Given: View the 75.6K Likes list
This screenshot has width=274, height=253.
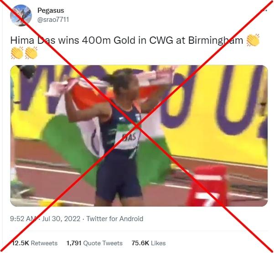Looking at the screenshot, I should click(x=149, y=243).
